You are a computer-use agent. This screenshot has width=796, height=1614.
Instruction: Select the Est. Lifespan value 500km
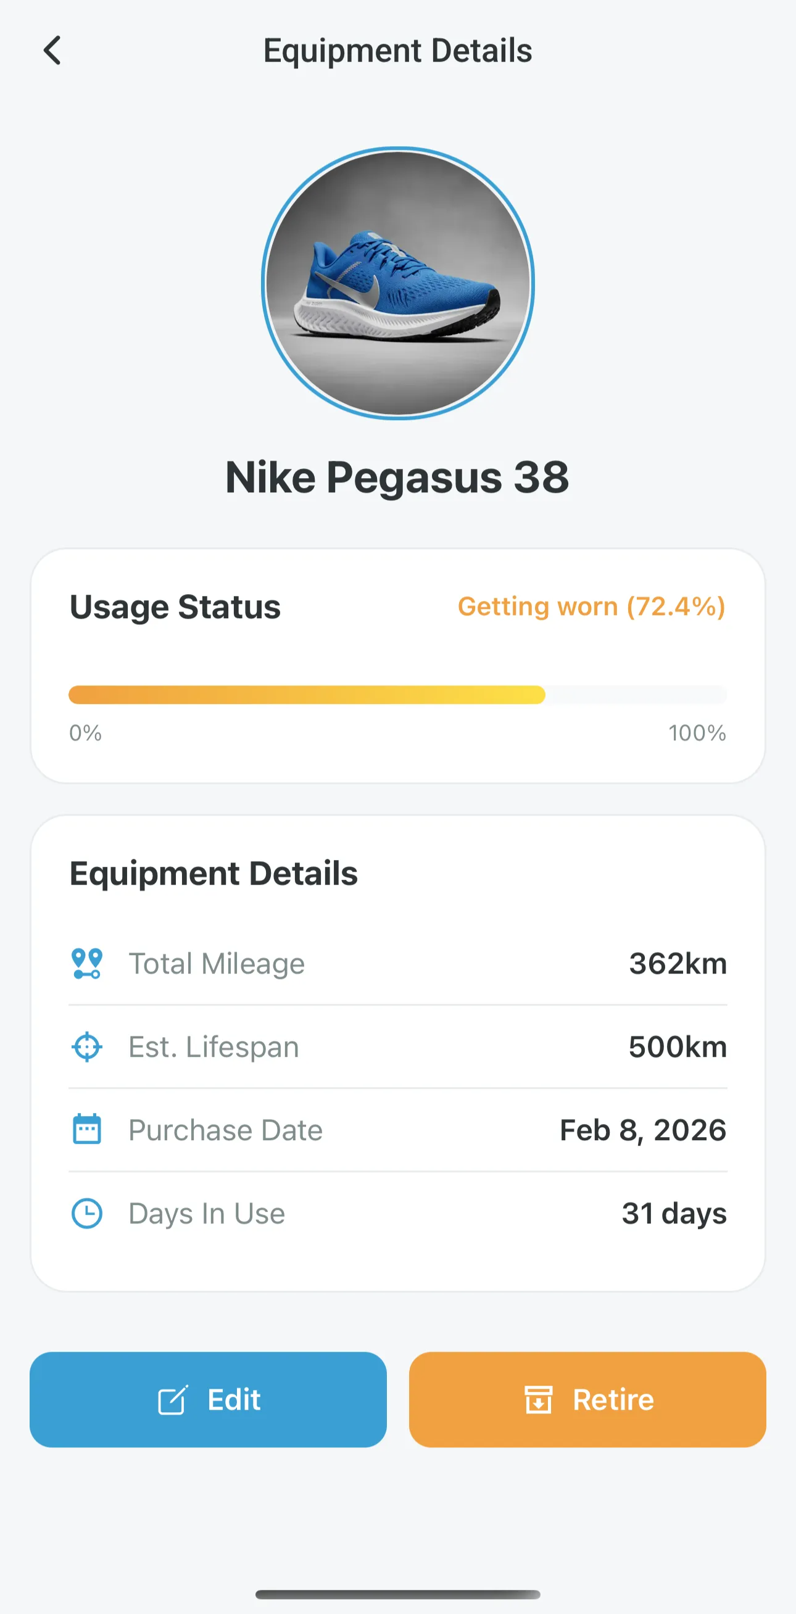click(x=678, y=1047)
